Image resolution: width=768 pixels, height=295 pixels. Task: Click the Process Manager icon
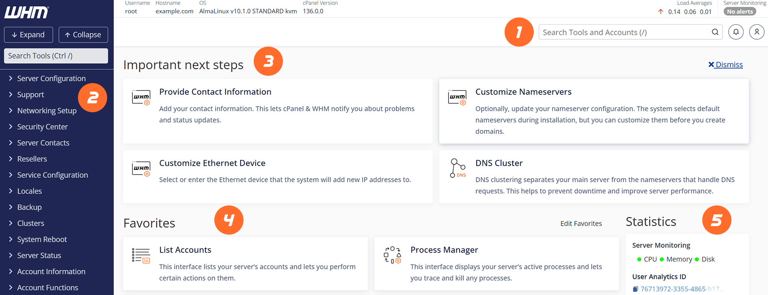[x=393, y=255]
